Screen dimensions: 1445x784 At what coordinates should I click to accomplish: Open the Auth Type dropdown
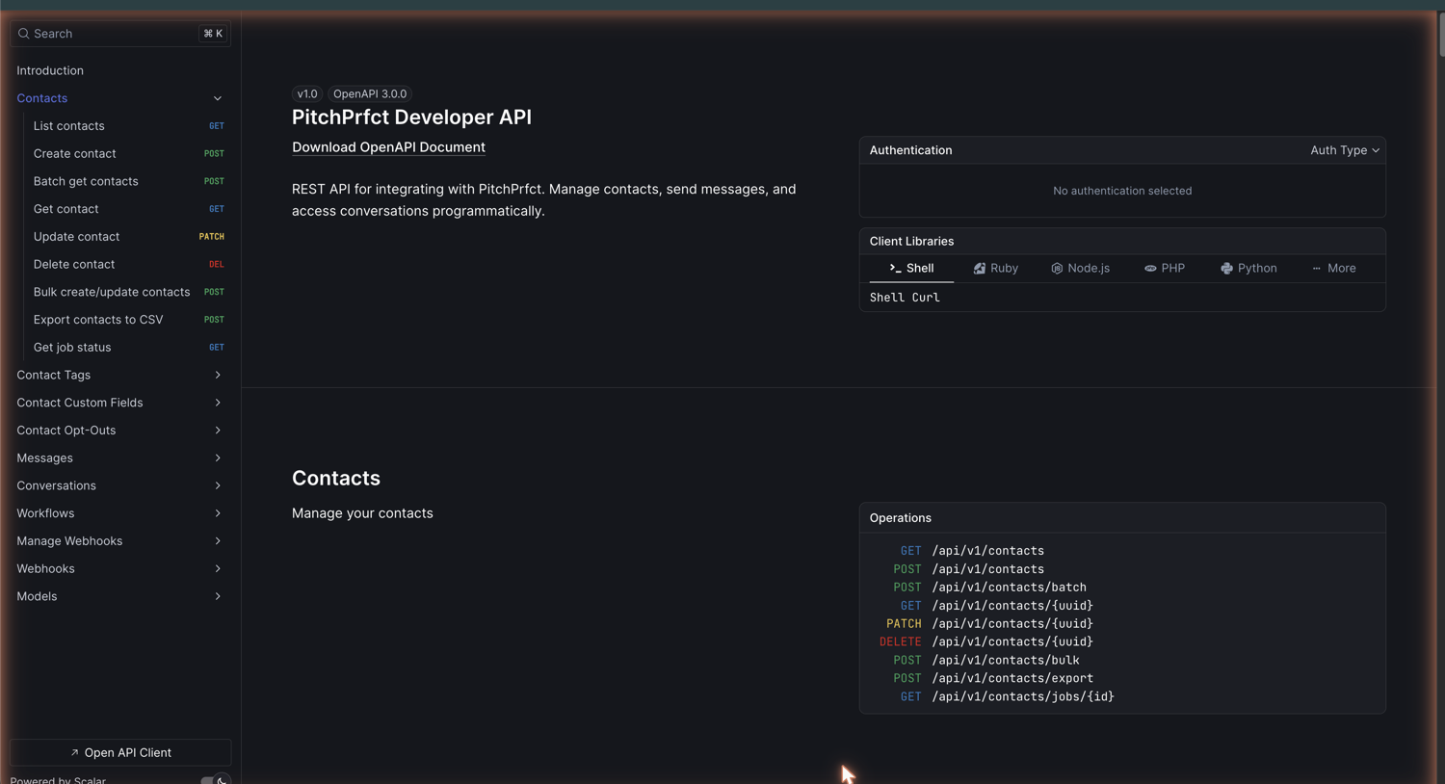point(1345,150)
